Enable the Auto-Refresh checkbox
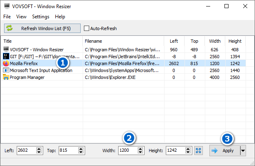 coord(86,28)
